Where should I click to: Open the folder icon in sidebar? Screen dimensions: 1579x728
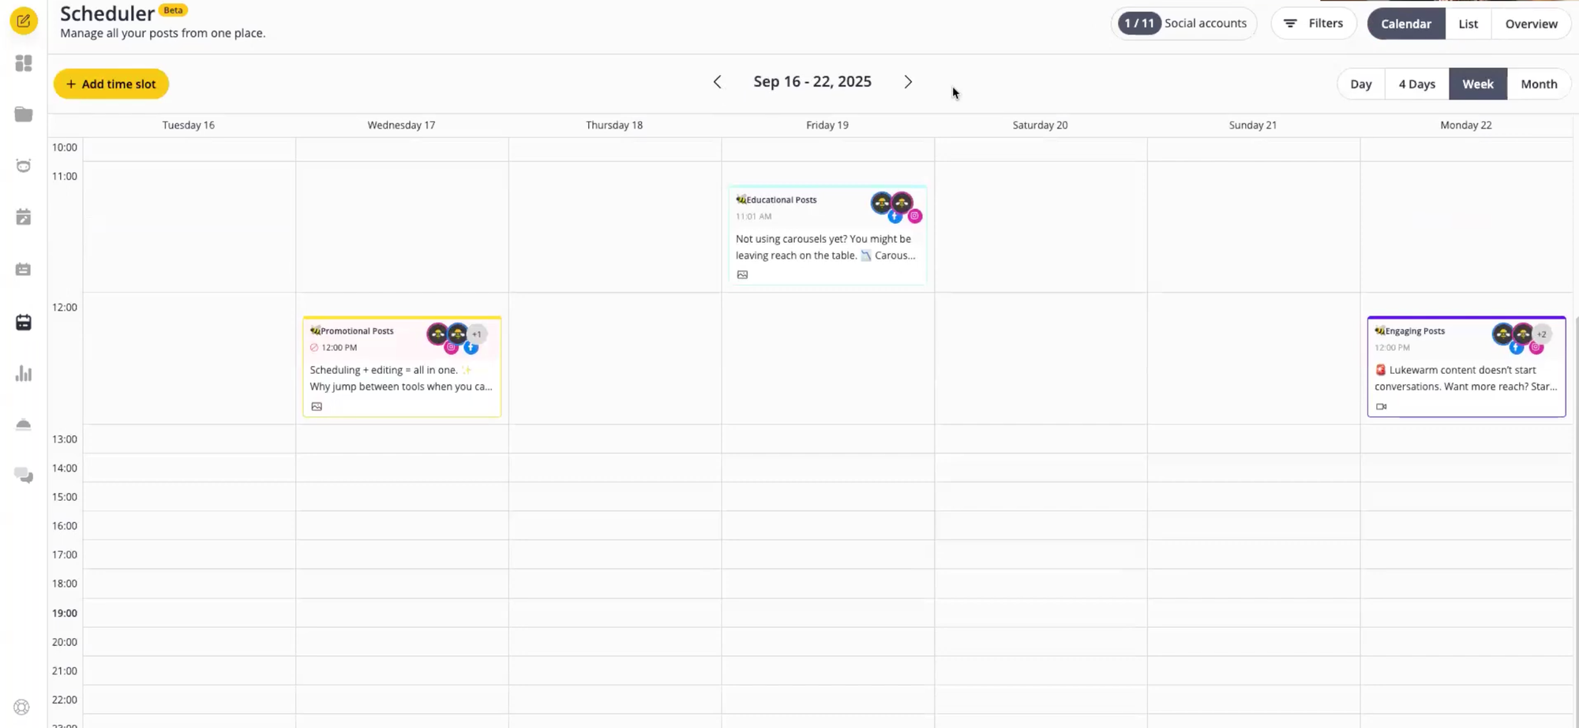click(x=24, y=114)
